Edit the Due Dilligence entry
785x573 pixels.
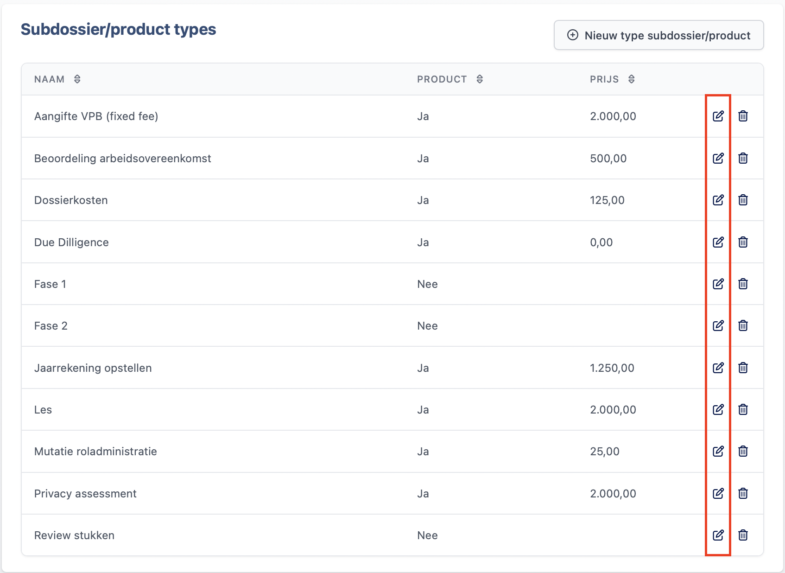point(718,242)
